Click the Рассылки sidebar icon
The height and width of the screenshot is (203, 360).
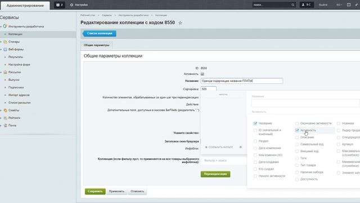[x=5, y=72]
